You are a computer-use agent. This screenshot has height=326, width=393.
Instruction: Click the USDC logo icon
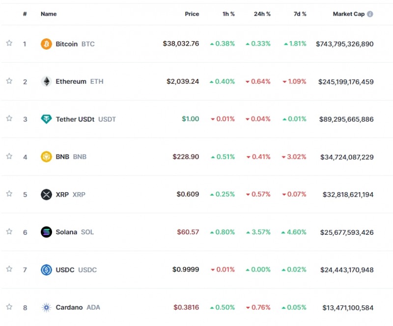(x=46, y=270)
